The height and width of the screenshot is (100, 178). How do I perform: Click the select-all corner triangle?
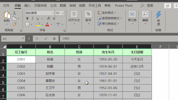click(x=4, y=47)
